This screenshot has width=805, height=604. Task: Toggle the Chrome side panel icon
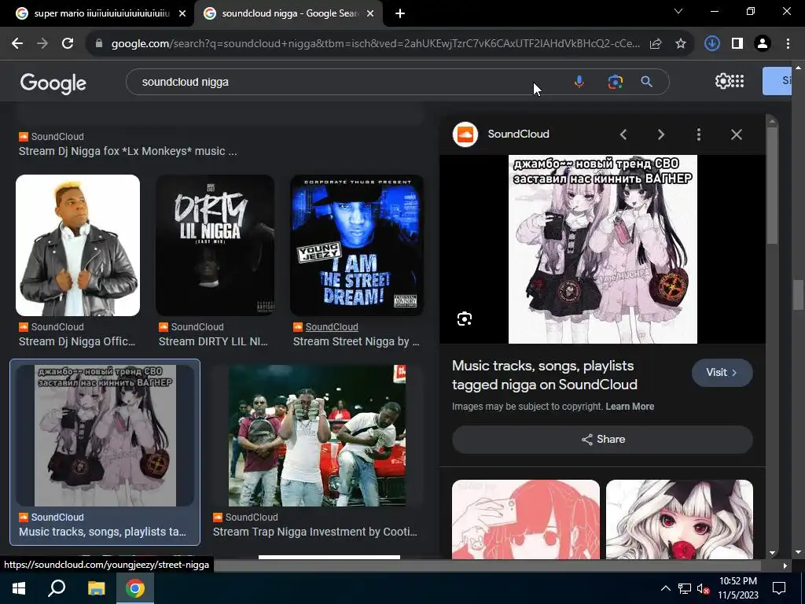737,44
